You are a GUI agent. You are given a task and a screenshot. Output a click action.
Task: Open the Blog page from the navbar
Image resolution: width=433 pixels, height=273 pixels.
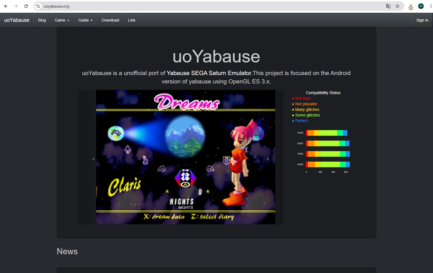click(42, 20)
